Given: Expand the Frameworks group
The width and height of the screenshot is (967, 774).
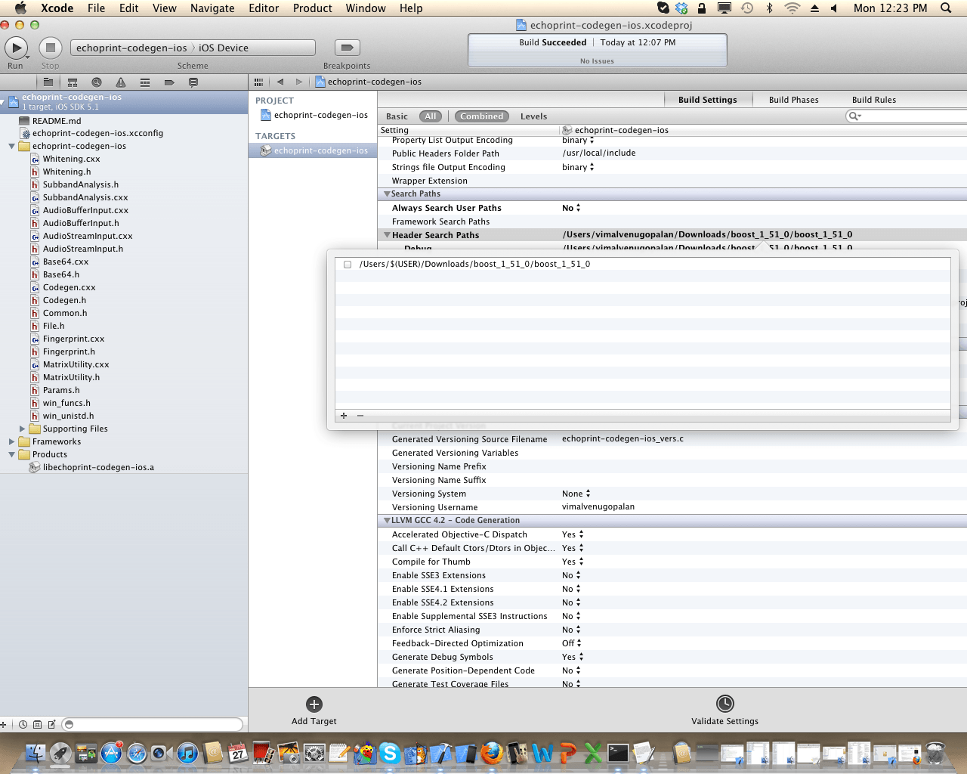Looking at the screenshot, I should (x=11, y=441).
